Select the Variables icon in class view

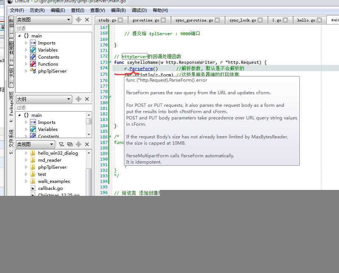33,50
